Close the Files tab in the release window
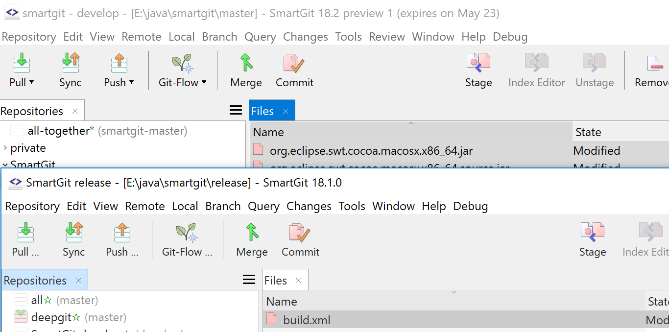669x332 pixels. click(299, 281)
